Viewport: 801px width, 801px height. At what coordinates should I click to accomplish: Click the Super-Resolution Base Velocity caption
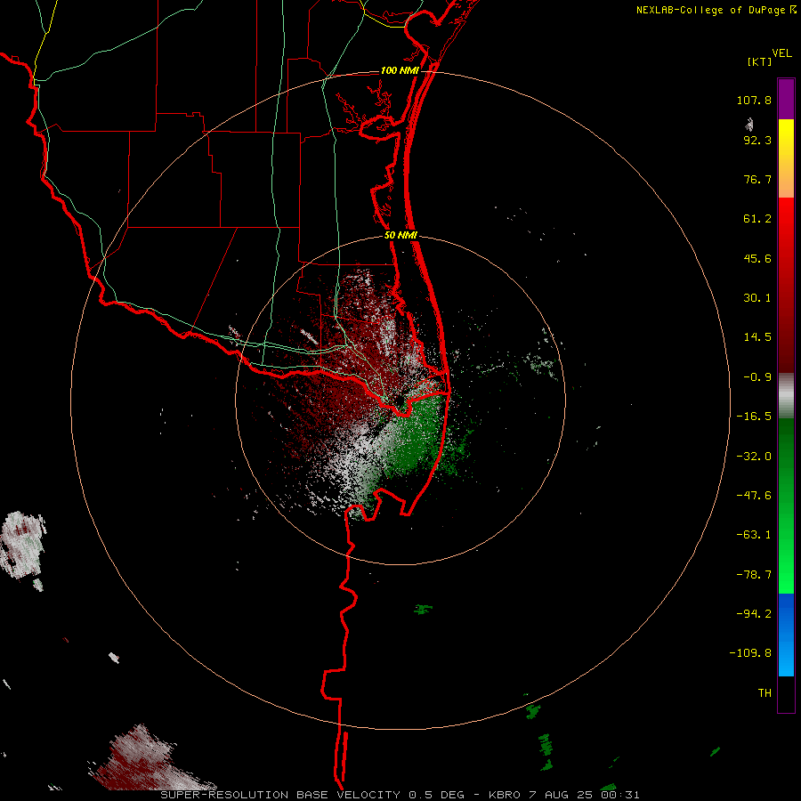click(x=400, y=795)
